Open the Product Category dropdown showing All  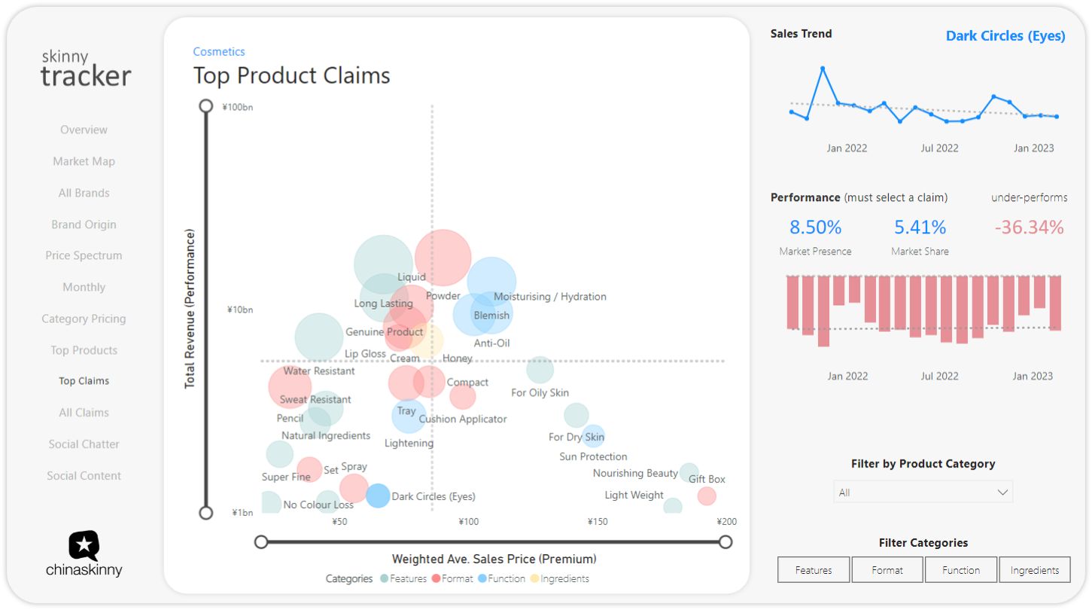tap(923, 493)
